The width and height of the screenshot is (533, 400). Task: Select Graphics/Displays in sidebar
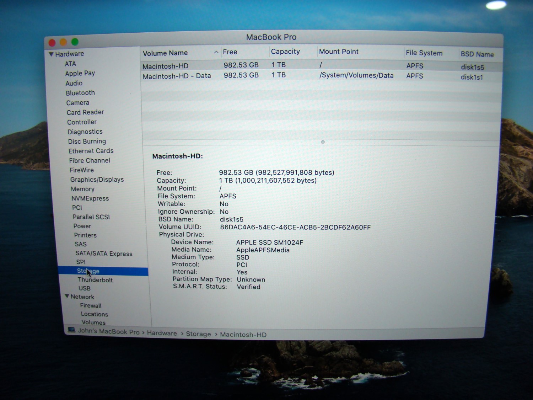click(97, 180)
